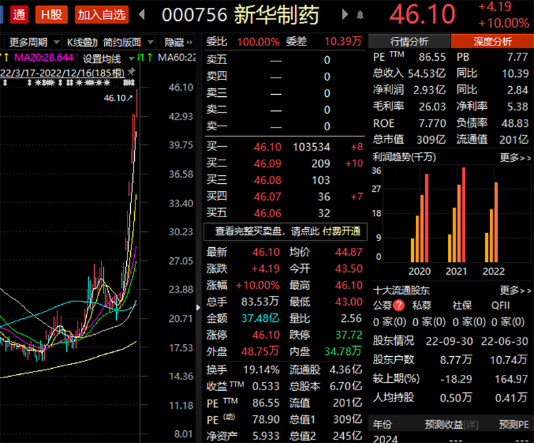This screenshot has height=443, width=534.
Task: Click the 量比 value 2.56
Action: [x=351, y=318]
